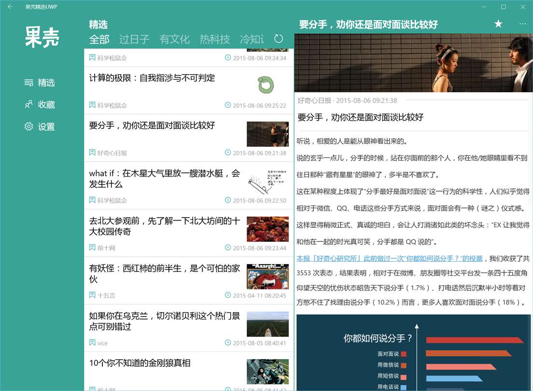This screenshot has width=533, height=391.
Task: Select the 全部 category tab
Action: tap(99, 40)
